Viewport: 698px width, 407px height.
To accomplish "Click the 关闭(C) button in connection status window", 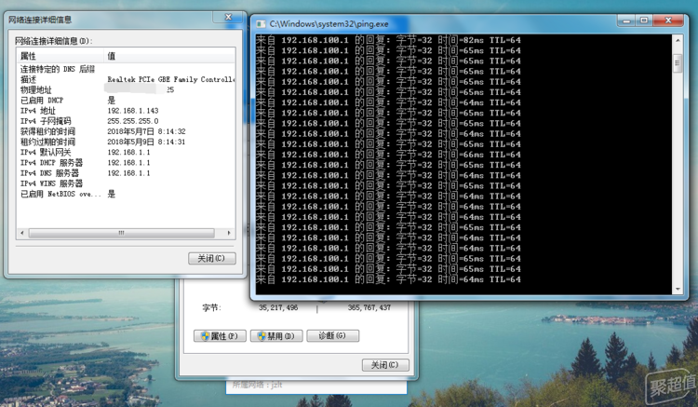I will pyautogui.click(x=385, y=365).
